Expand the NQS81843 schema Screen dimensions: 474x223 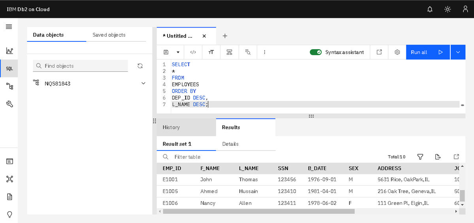point(143,84)
